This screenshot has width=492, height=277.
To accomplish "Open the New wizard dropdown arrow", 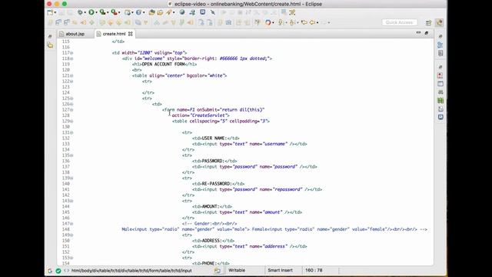I will click(x=55, y=12).
